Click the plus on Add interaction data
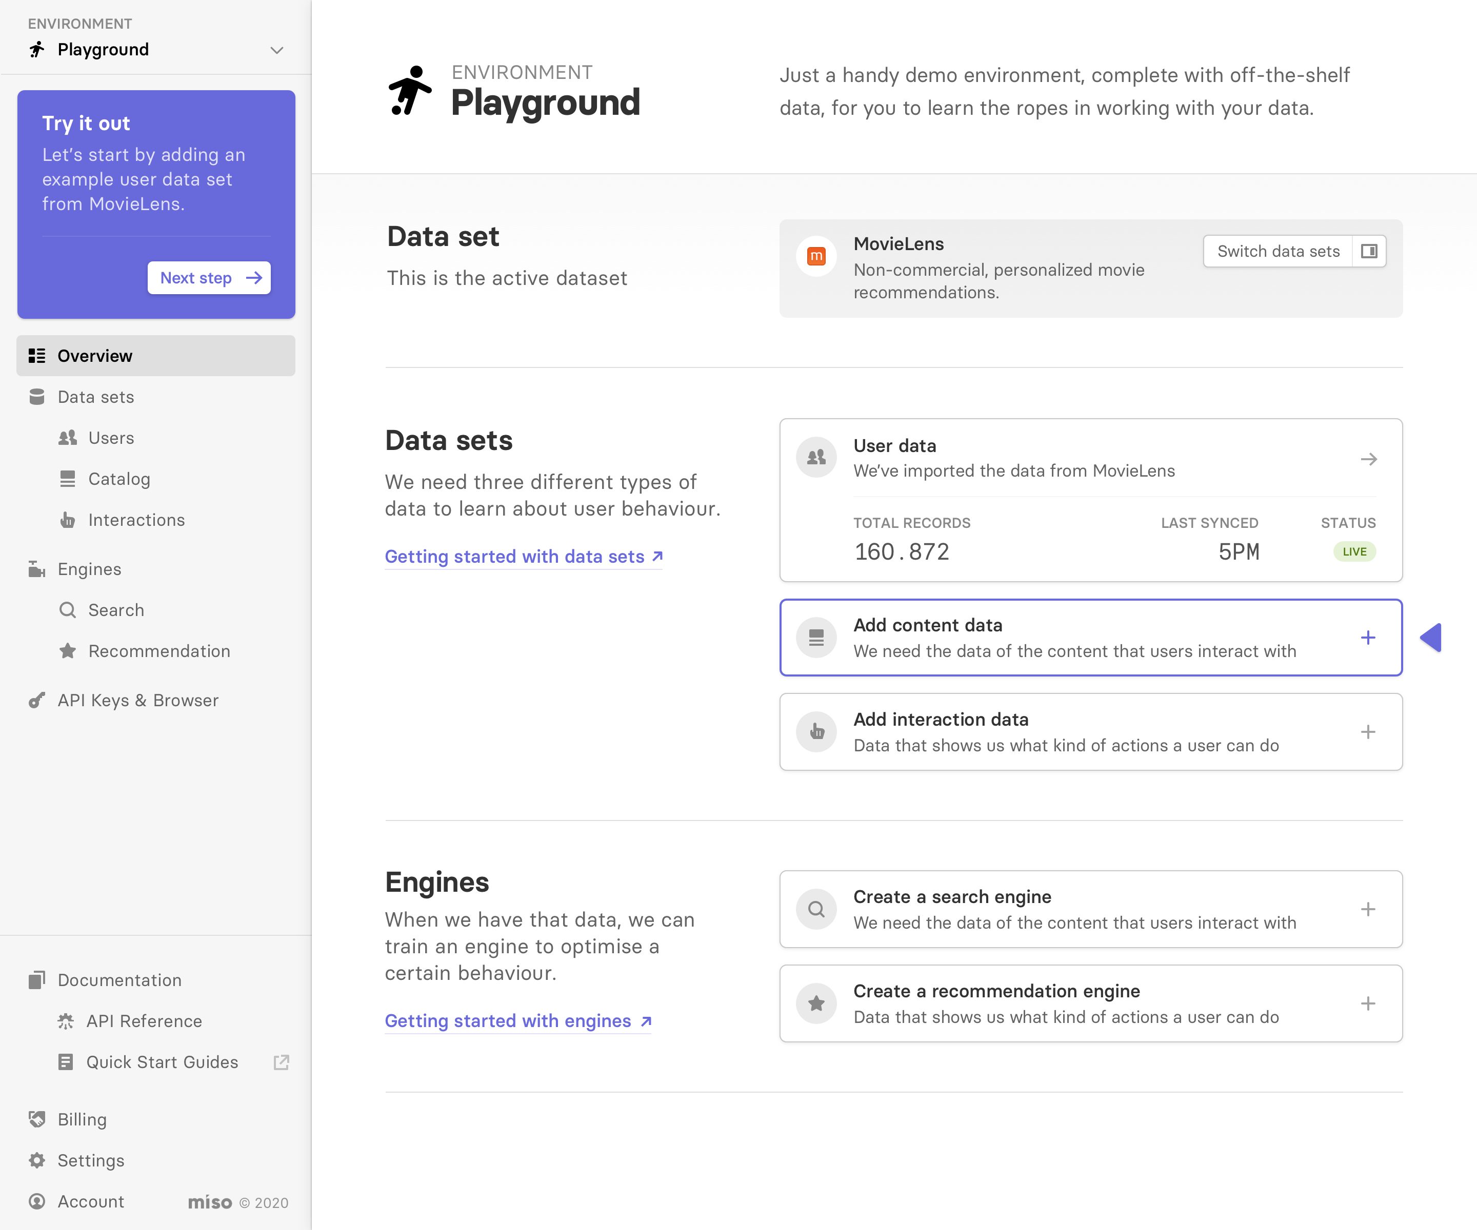The image size is (1477, 1230). coord(1367,732)
